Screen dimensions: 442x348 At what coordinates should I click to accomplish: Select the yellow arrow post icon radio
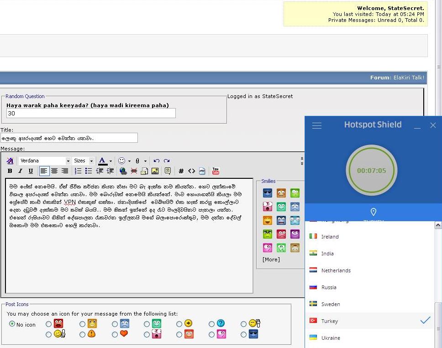click(x=179, y=324)
